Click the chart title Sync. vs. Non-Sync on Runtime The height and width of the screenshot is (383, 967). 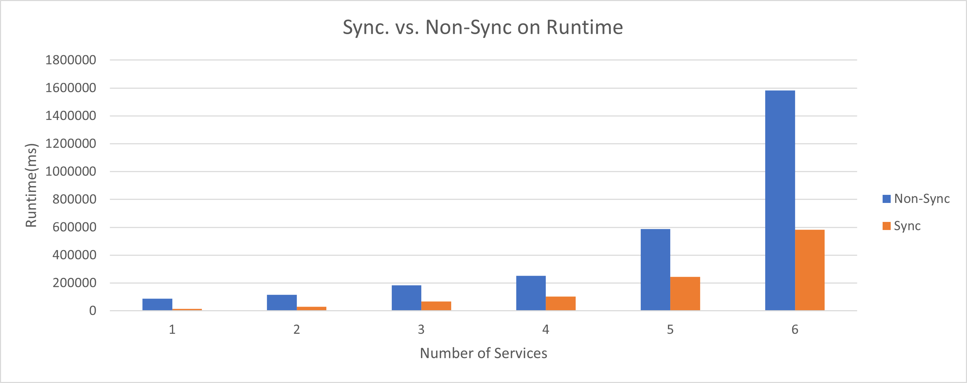point(483,27)
